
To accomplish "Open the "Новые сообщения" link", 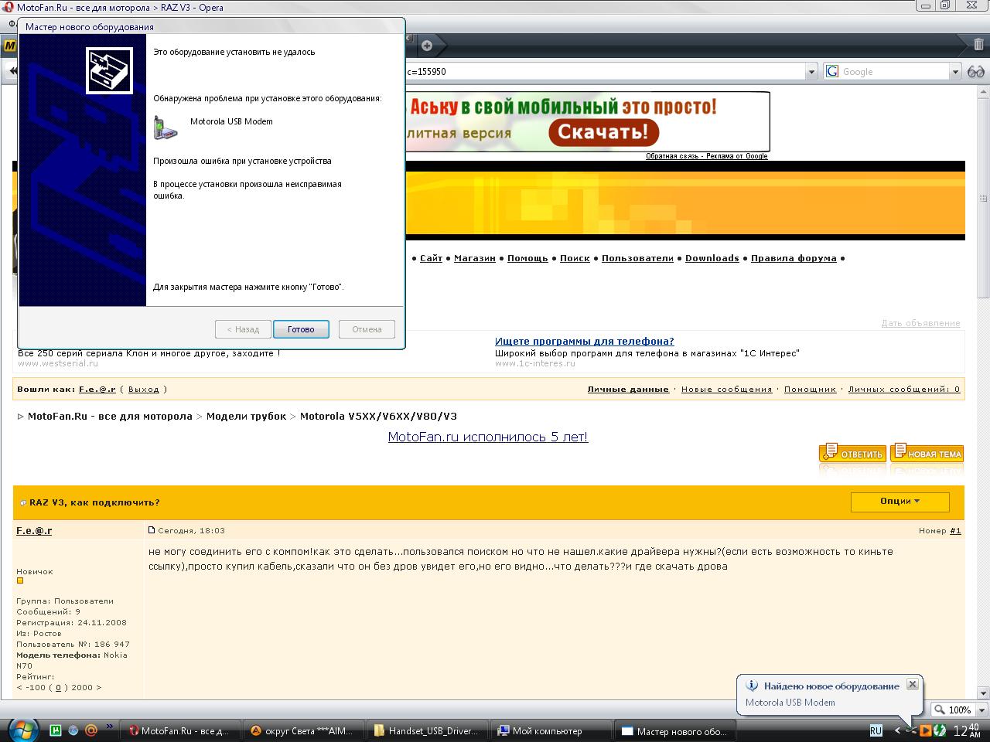I will pyautogui.click(x=726, y=390).
